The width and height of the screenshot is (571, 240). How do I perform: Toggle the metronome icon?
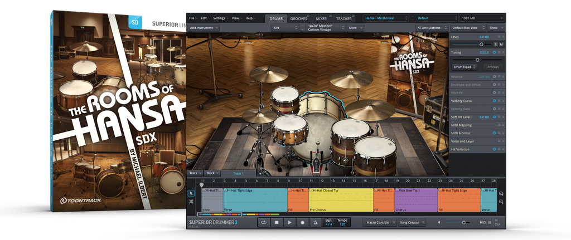pyautogui.click(x=316, y=222)
